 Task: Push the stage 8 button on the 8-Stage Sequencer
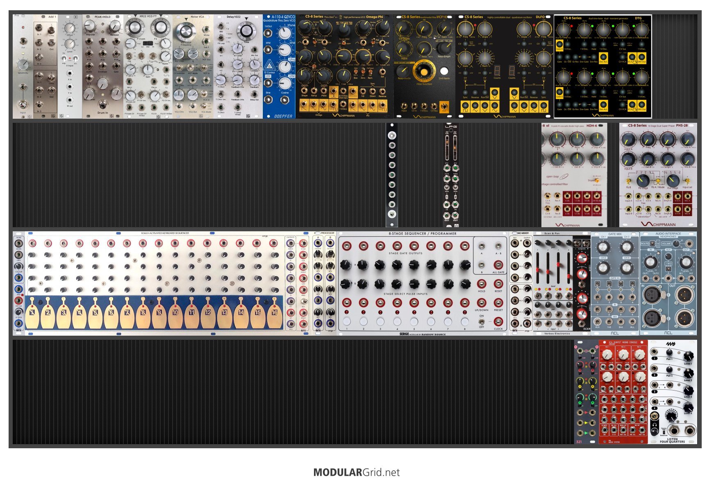[464, 321]
